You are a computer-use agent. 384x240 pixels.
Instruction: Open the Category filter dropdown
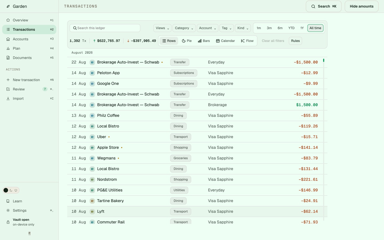click(x=184, y=28)
